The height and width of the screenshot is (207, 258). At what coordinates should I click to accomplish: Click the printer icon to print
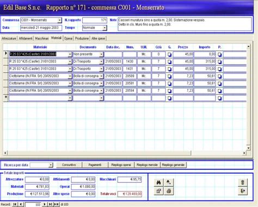pos(169,191)
